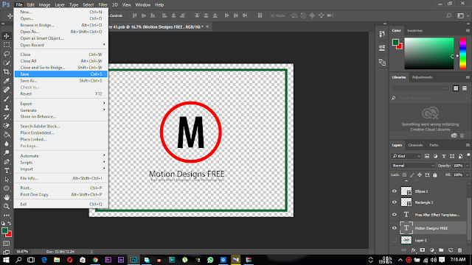The height and width of the screenshot is (265, 472).
Task: Select the Path Selection tool
Action: (x=7, y=180)
